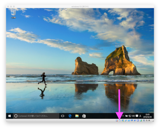Launch Microsoft Edge from the taskbar
This screenshot has width=160, height=129.
70,116
